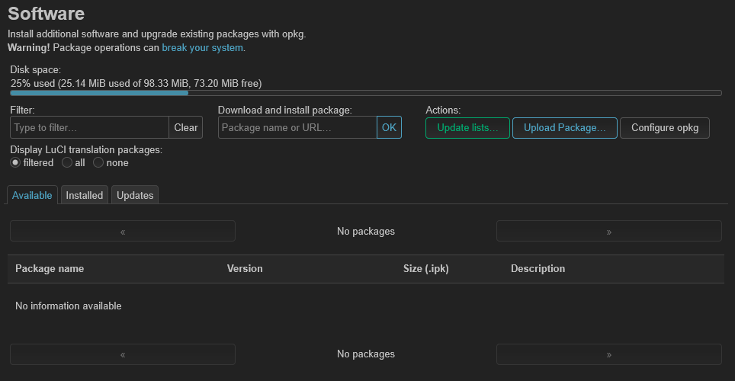Screen dimensions: 735x381
Task: Click OK to install package
Action: click(389, 127)
